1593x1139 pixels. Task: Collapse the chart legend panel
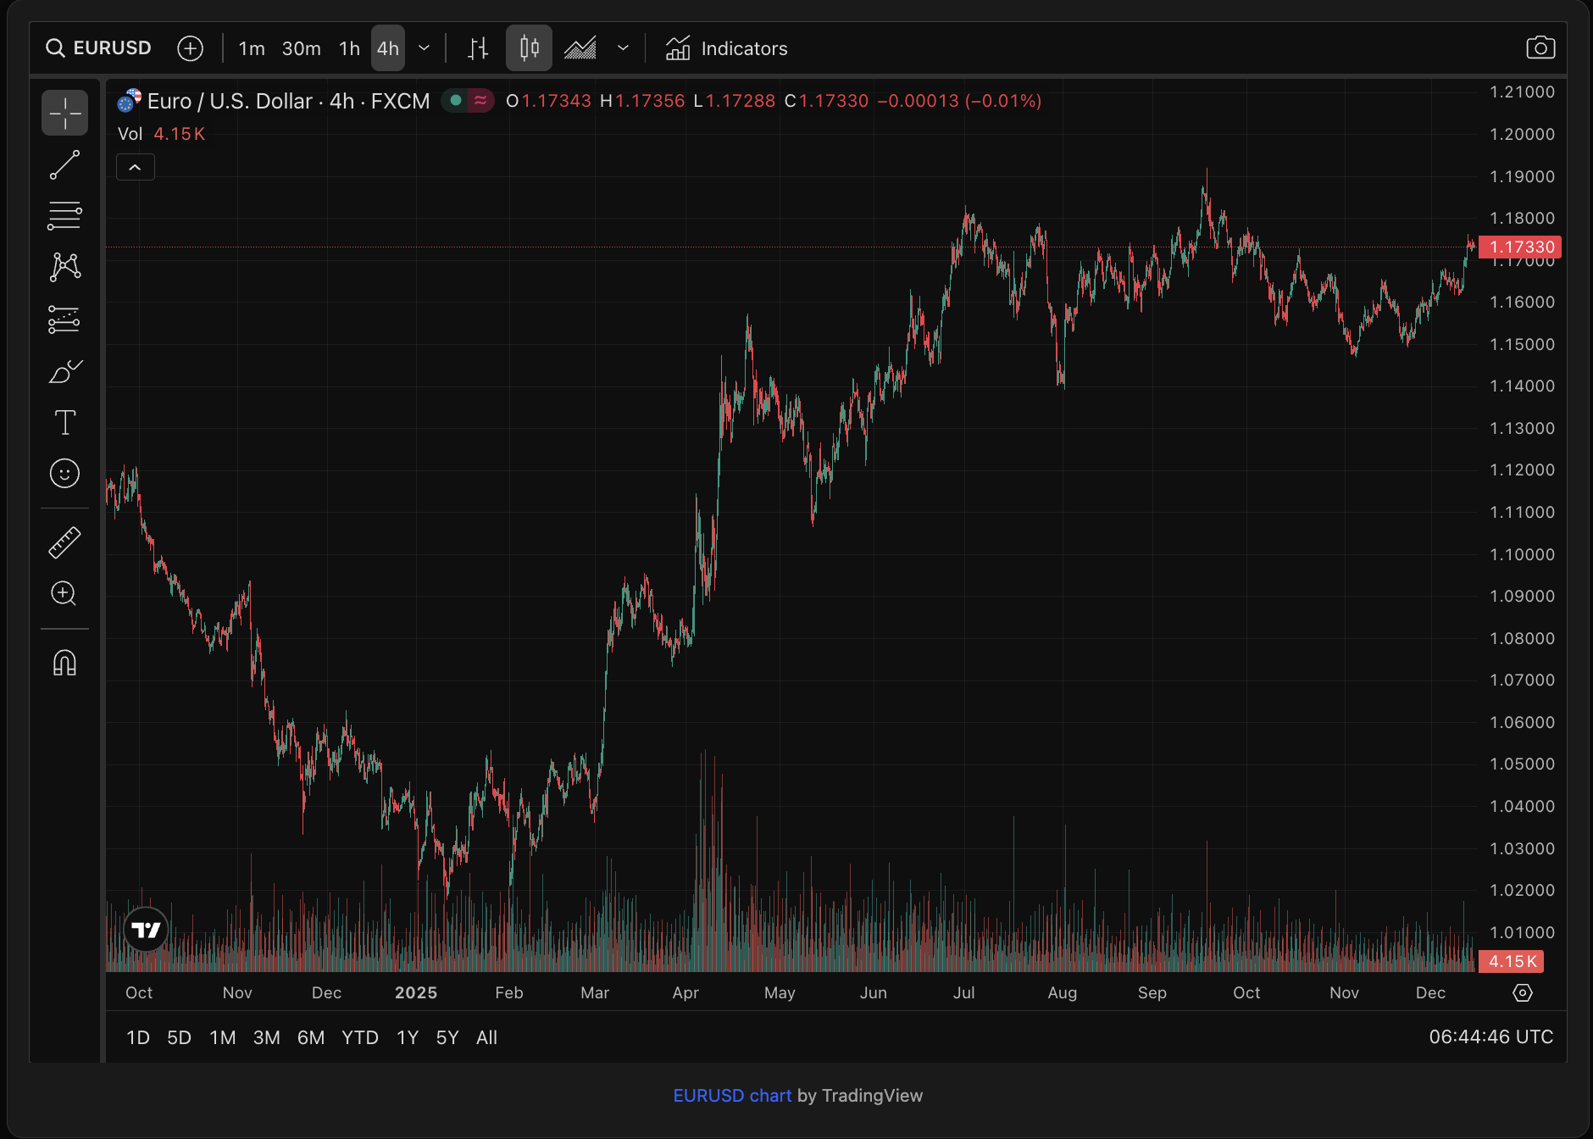point(135,167)
